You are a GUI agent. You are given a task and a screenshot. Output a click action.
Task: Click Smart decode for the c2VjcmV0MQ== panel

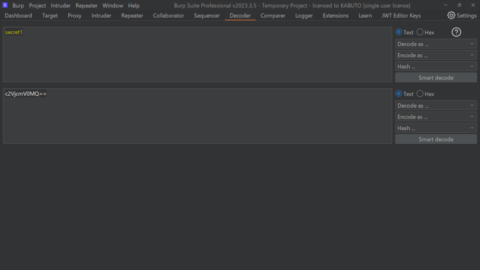(x=436, y=139)
